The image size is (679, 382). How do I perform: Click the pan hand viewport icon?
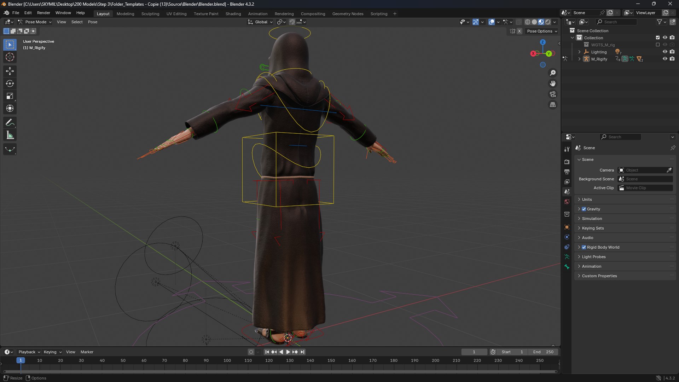[552, 83]
